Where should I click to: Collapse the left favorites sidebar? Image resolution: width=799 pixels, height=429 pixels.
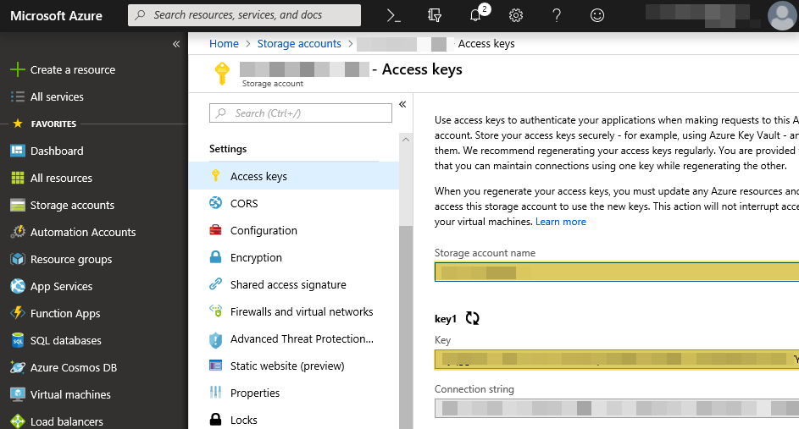coord(176,44)
